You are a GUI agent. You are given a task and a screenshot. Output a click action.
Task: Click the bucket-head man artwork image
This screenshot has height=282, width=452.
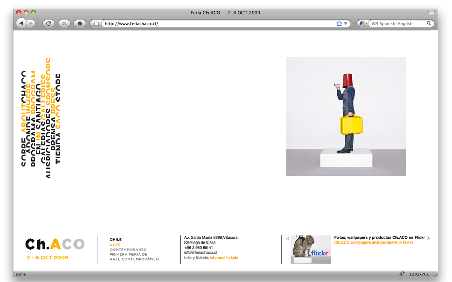(x=346, y=116)
